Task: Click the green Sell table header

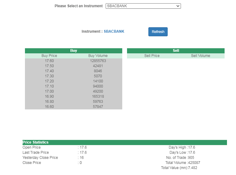Action: [176, 51]
